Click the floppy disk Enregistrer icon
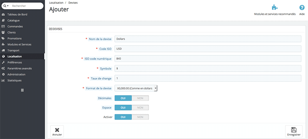Viewport: 308px width, 139px height. click(x=294, y=130)
